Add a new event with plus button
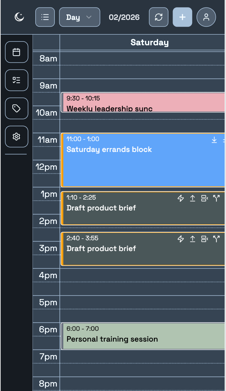226x391 pixels. point(183,17)
